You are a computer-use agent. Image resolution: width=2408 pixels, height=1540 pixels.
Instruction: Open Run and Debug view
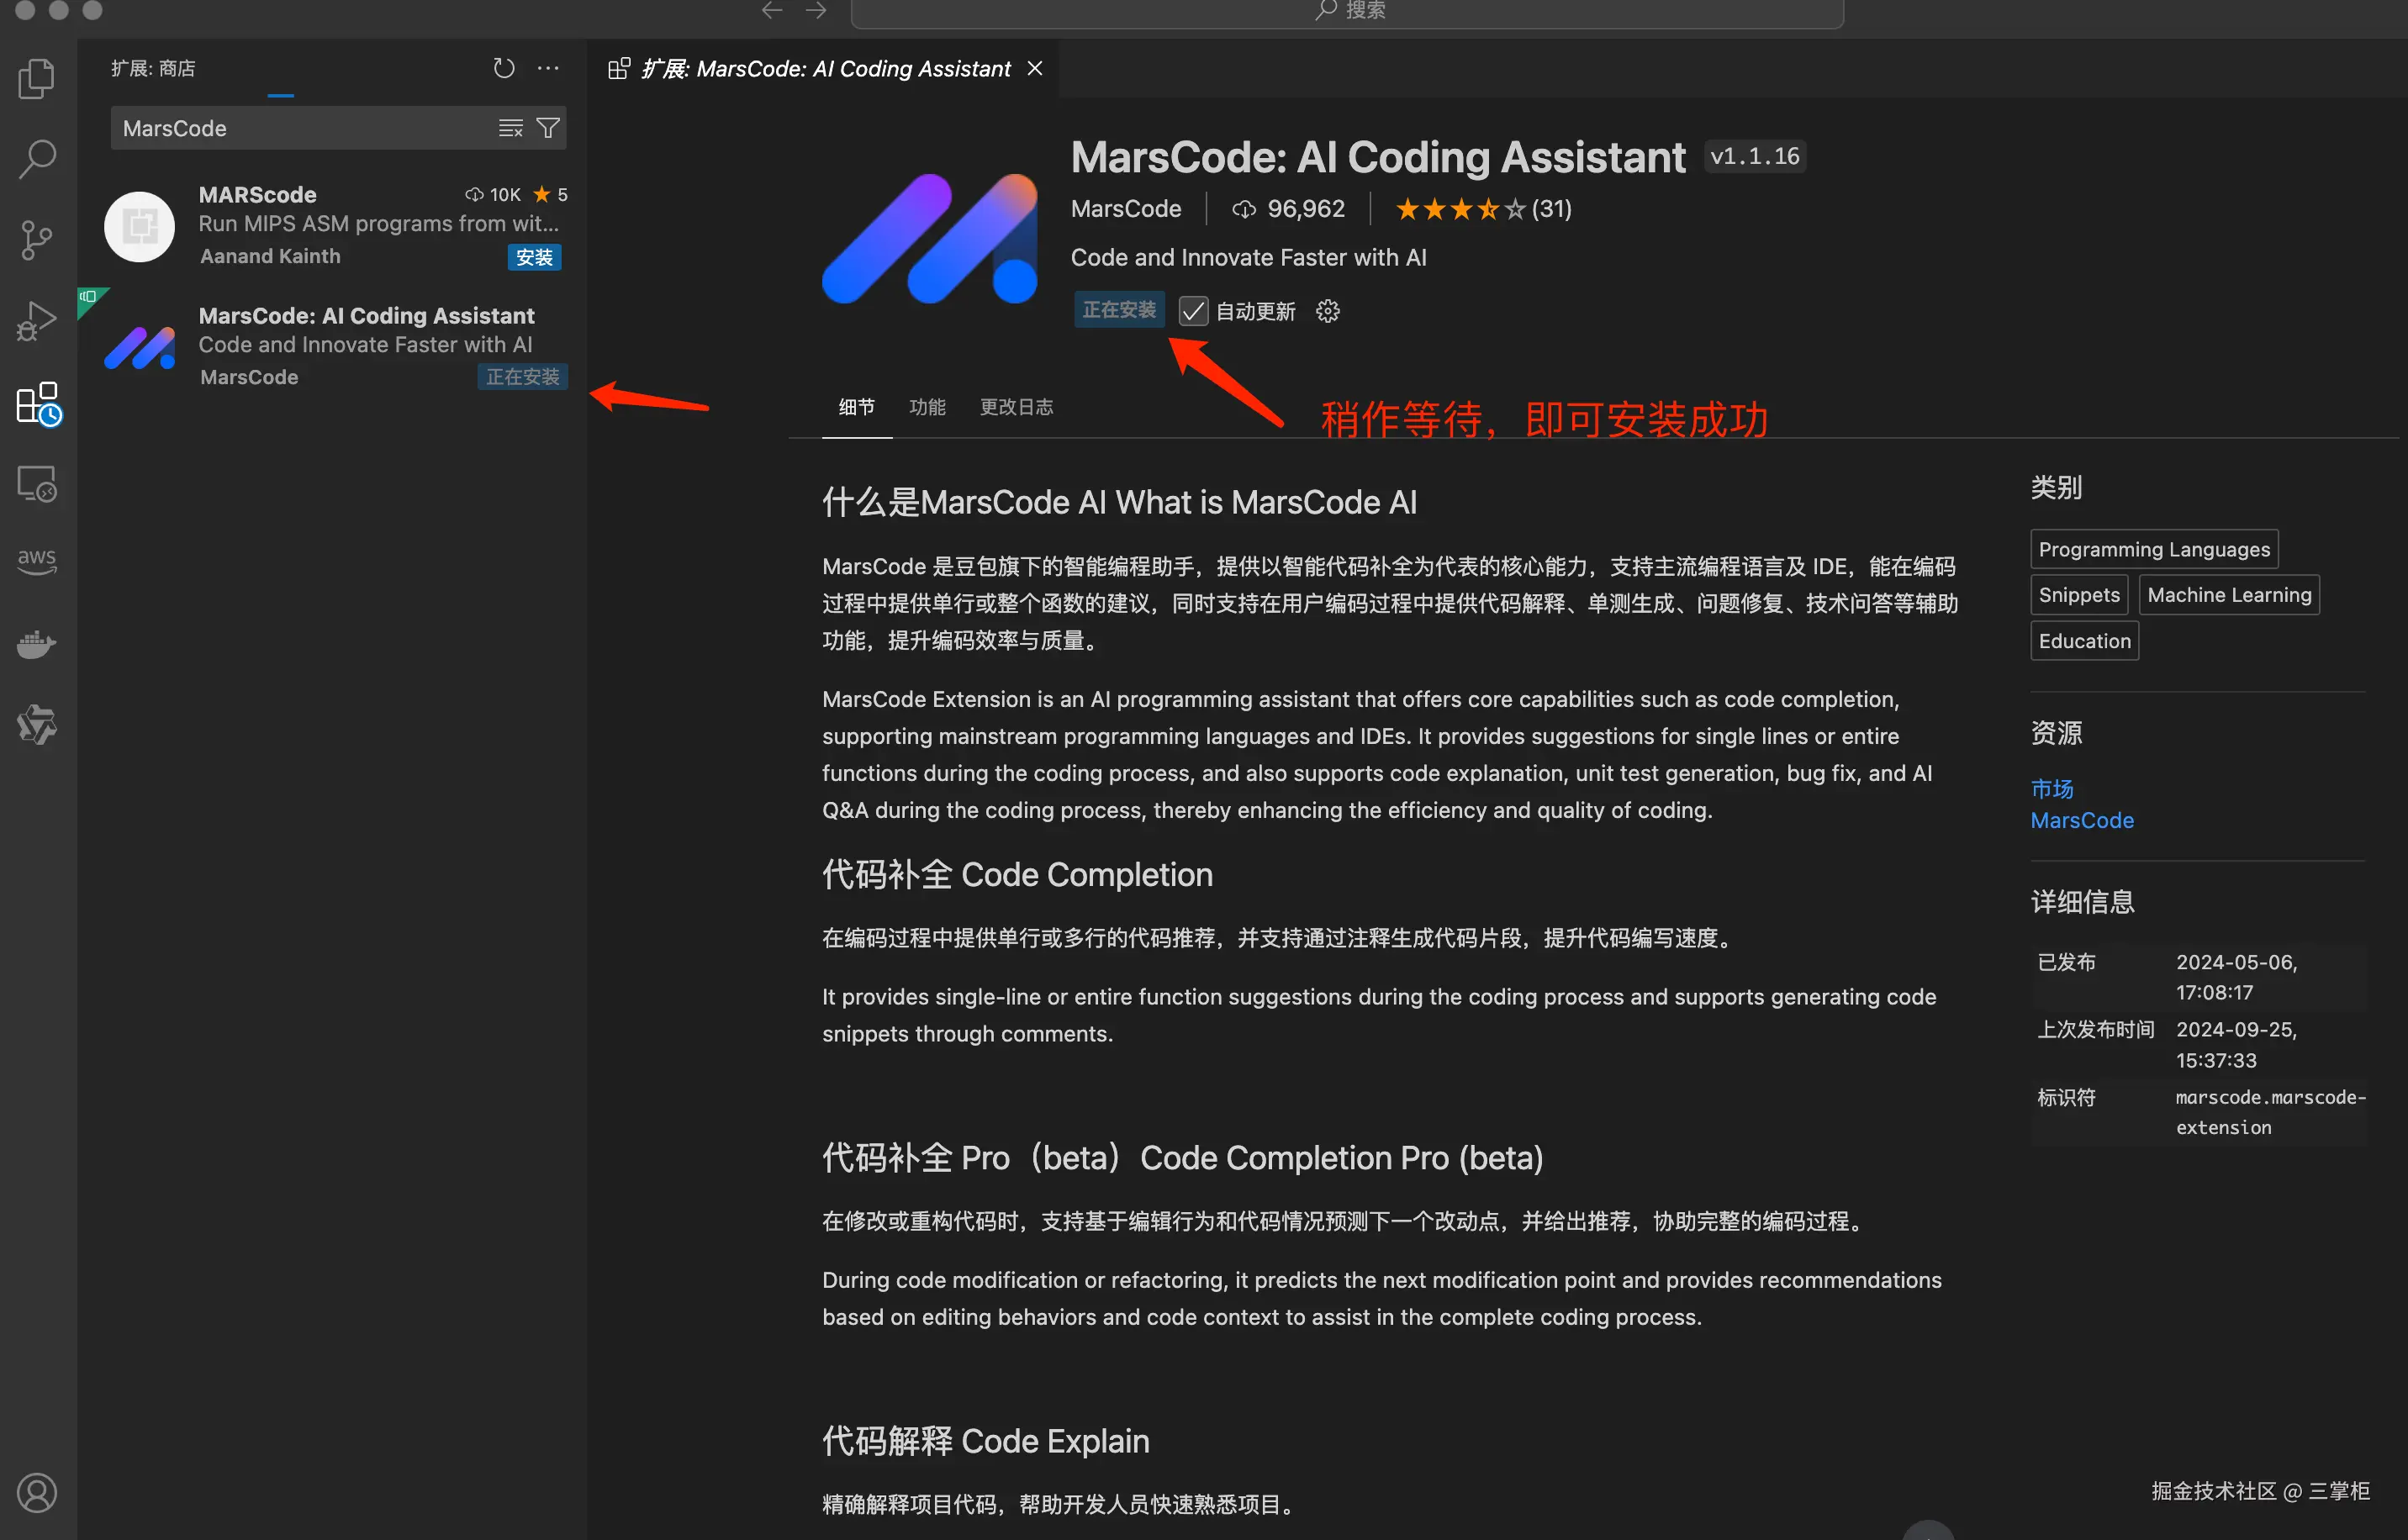tap(37, 321)
